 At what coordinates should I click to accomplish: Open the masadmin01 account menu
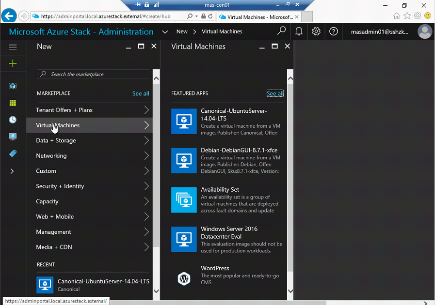380,31
